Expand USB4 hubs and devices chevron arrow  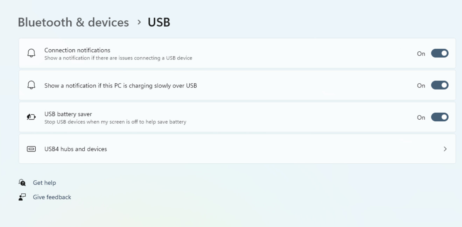pyautogui.click(x=445, y=149)
